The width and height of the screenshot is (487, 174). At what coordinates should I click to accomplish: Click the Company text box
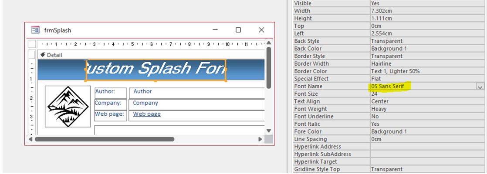click(x=197, y=104)
